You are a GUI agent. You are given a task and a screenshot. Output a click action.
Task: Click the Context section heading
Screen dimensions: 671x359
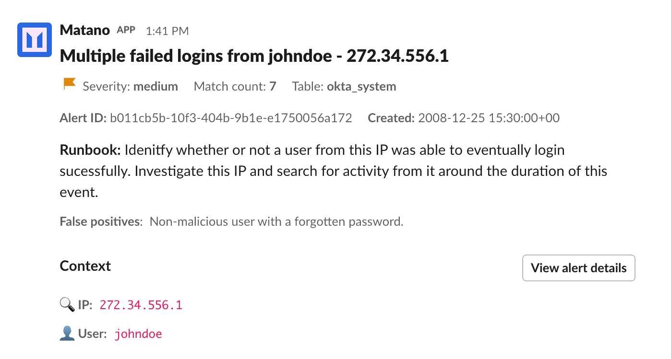point(85,266)
